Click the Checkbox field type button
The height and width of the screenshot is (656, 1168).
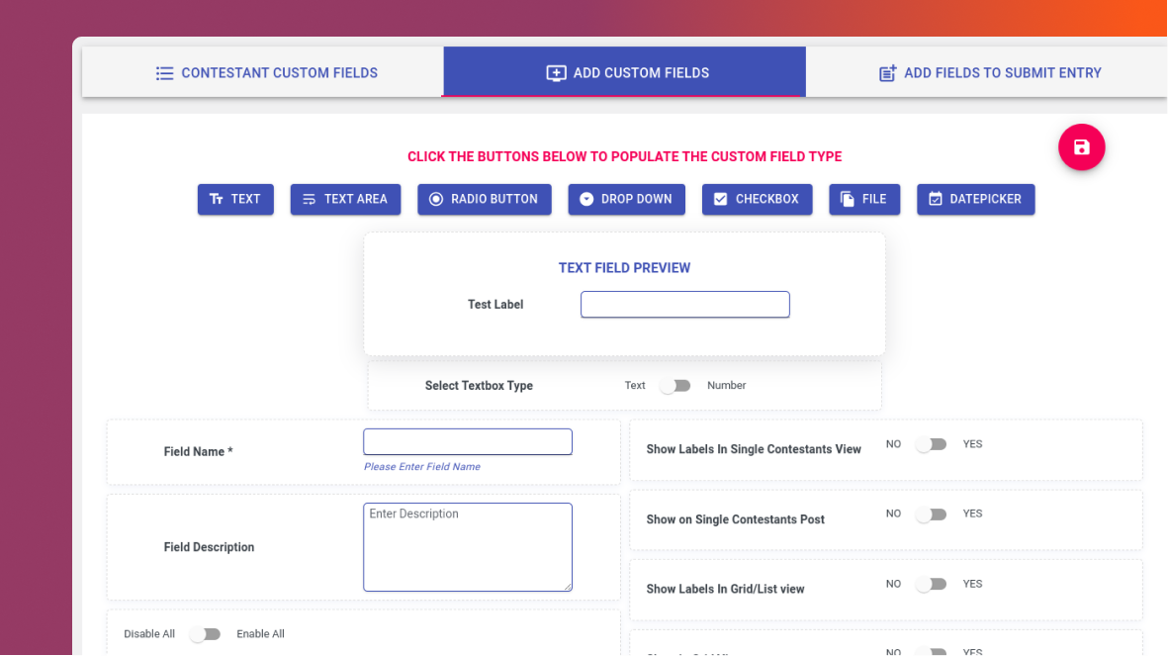757,199
